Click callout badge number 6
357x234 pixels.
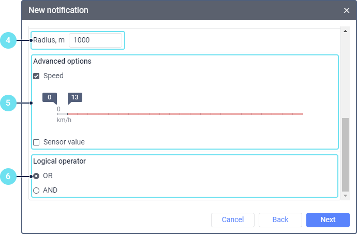9,176
